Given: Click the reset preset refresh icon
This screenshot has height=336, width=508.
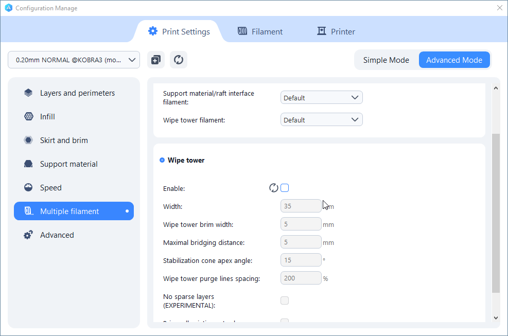Looking at the screenshot, I should coord(179,60).
